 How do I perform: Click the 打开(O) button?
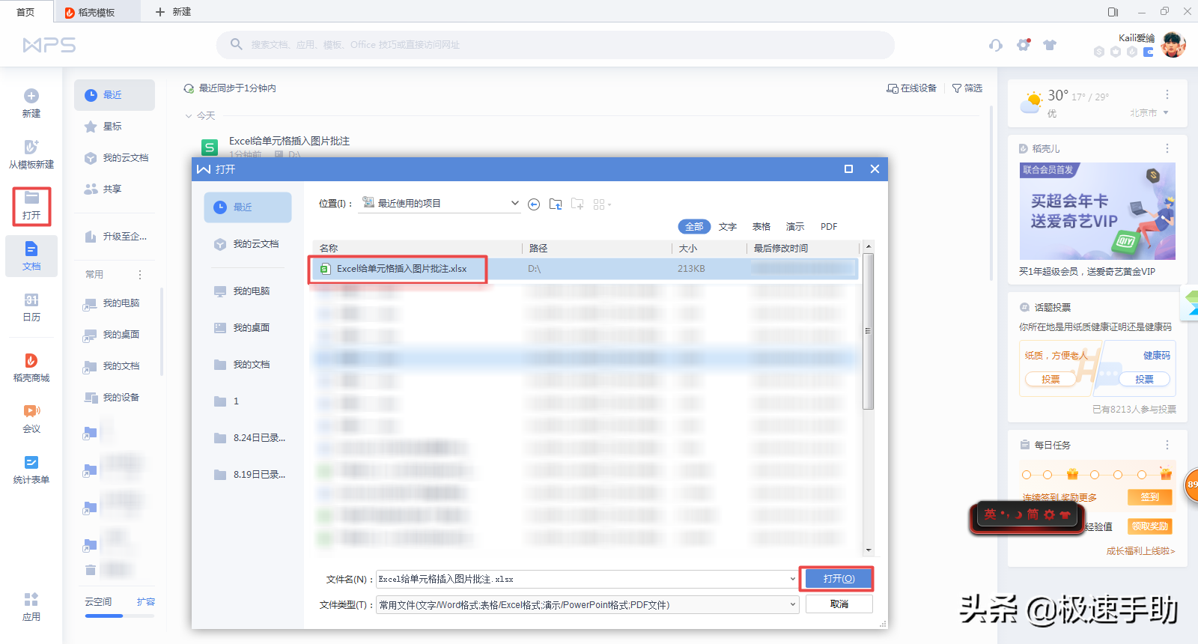tap(839, 579)
